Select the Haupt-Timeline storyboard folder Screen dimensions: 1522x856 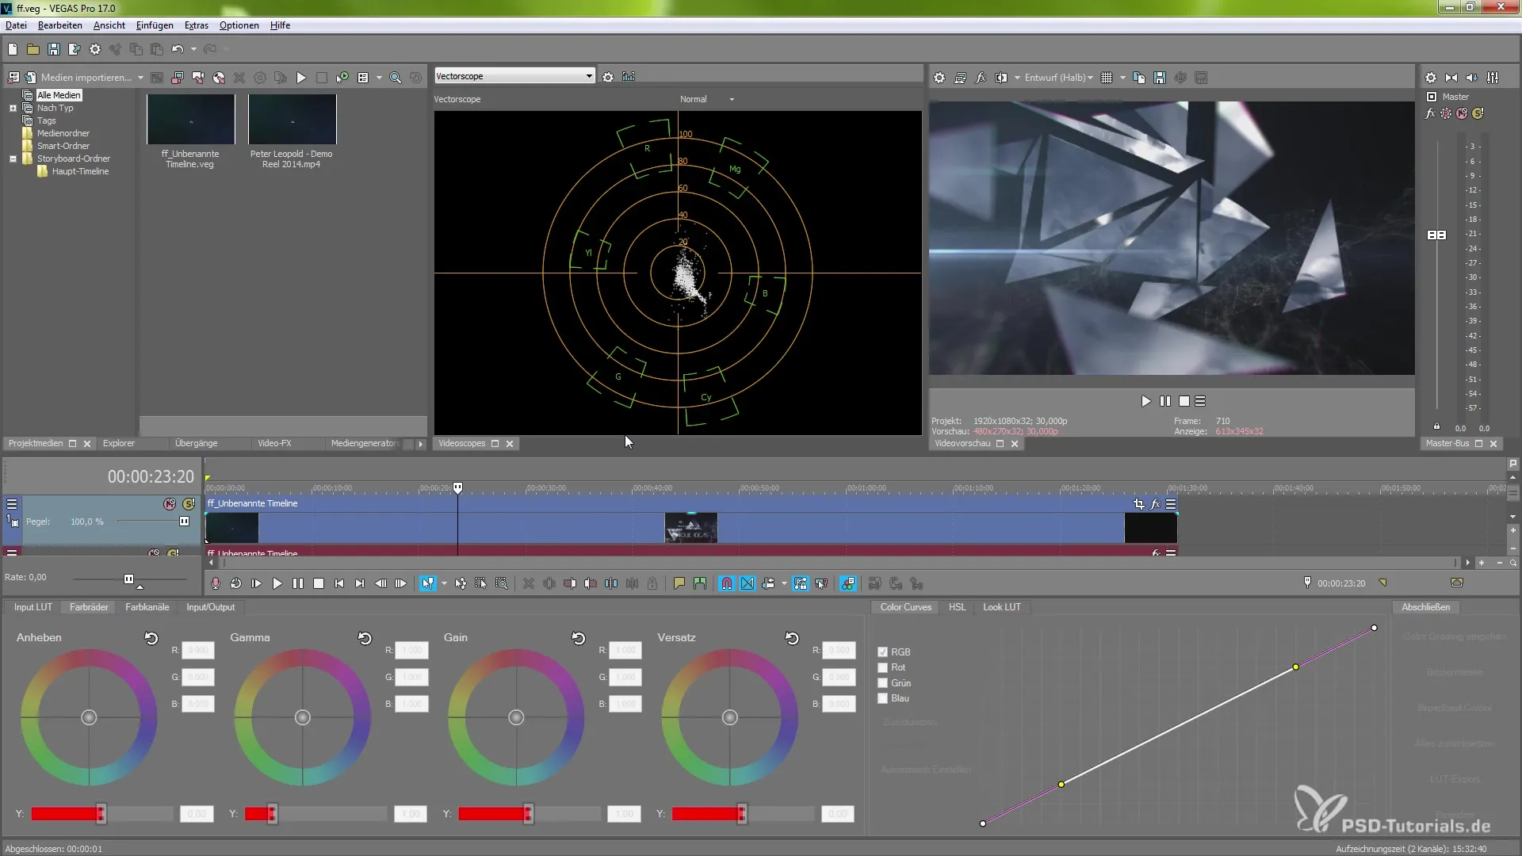click(80, 171)
